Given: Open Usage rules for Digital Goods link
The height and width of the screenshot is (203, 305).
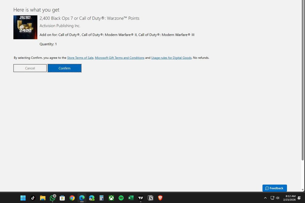Looking at the screenshot, I should pos(171,58).
